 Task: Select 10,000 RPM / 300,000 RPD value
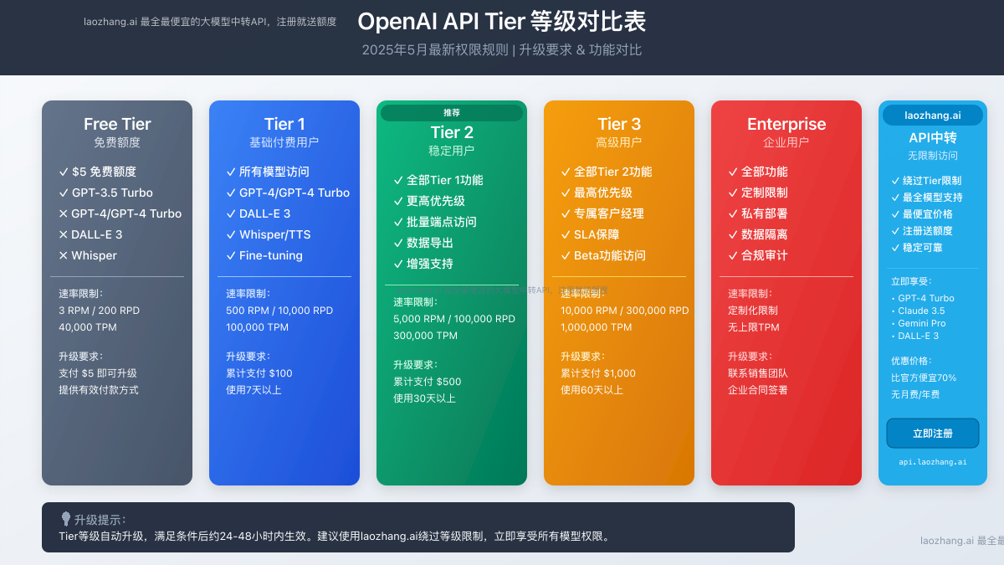tap(625, 311)
